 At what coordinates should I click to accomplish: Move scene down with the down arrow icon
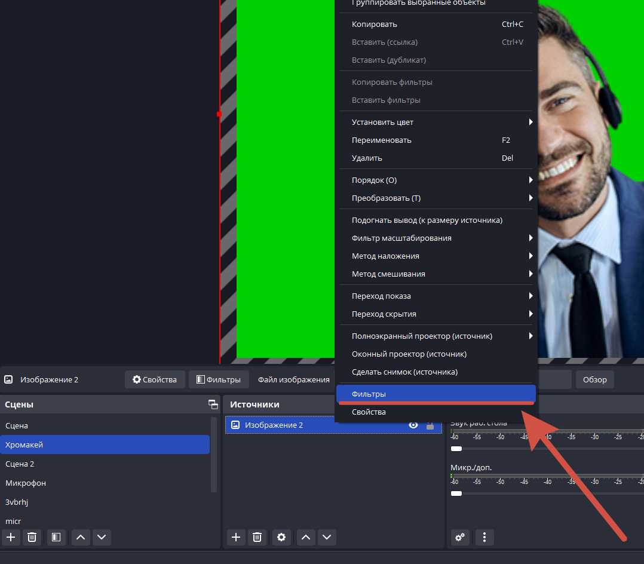click(x=102, y=537)
